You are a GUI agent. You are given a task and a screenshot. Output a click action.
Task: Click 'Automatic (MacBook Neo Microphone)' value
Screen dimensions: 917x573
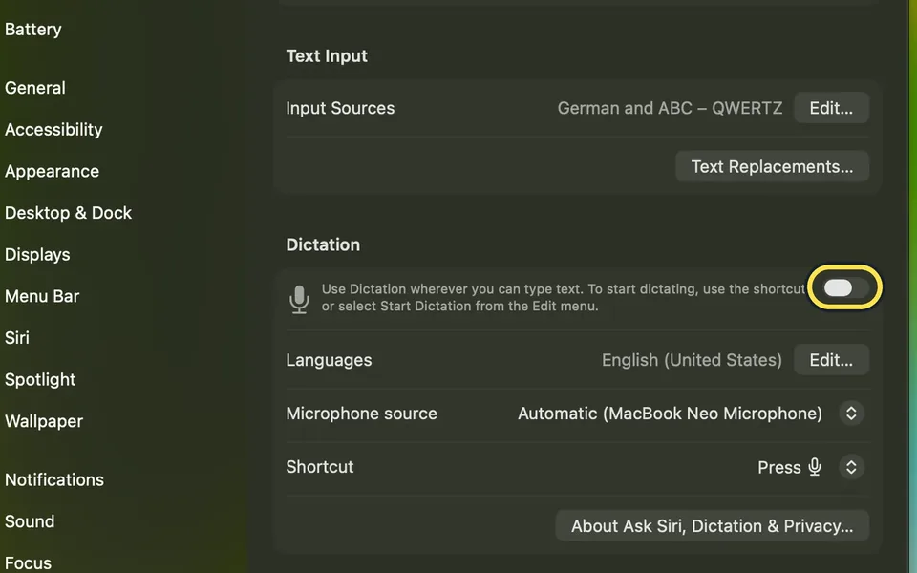(671, 414)
